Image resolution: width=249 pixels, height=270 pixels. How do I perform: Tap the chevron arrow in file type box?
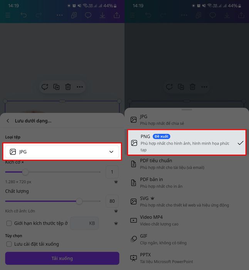[111, 152]
